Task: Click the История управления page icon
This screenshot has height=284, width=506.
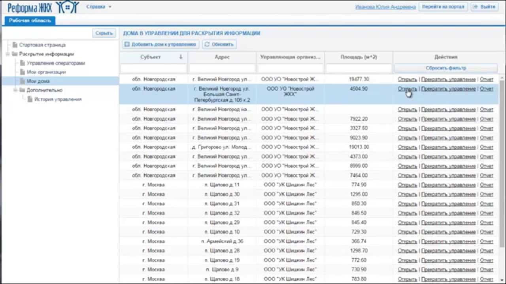Action: tap(30, 99)
